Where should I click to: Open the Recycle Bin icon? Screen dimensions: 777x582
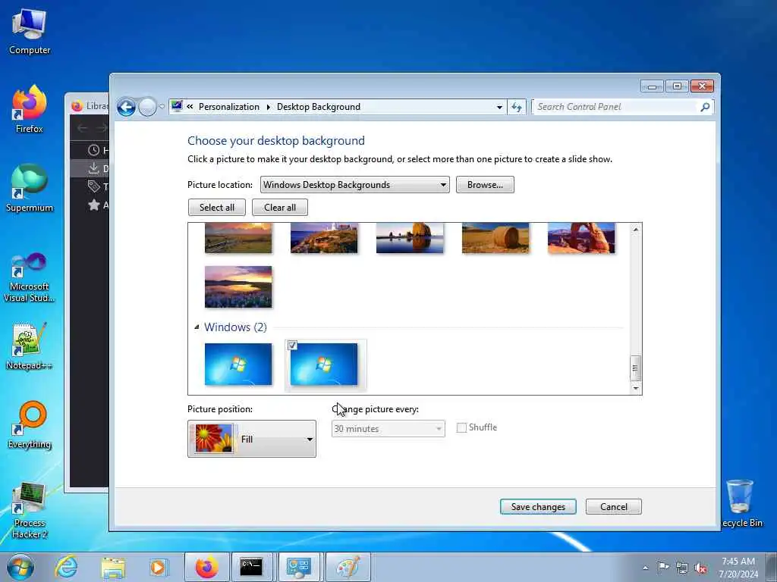[741, 504]
